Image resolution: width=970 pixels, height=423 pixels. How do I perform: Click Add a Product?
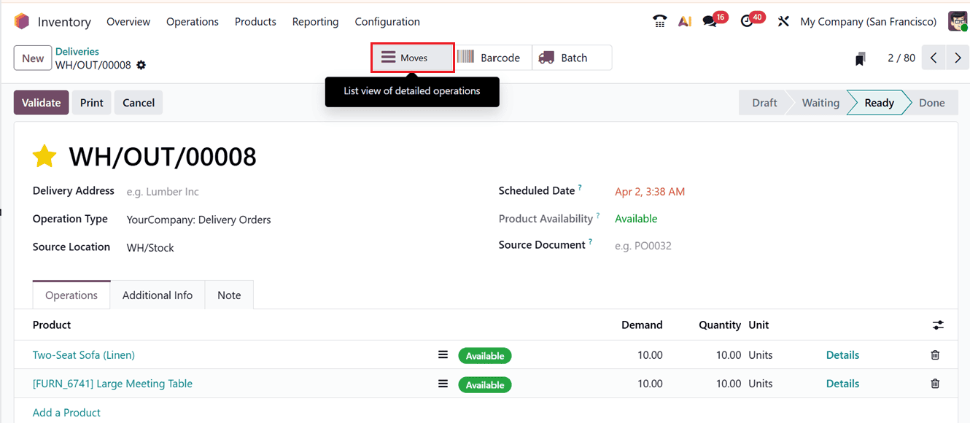point(66,412)
